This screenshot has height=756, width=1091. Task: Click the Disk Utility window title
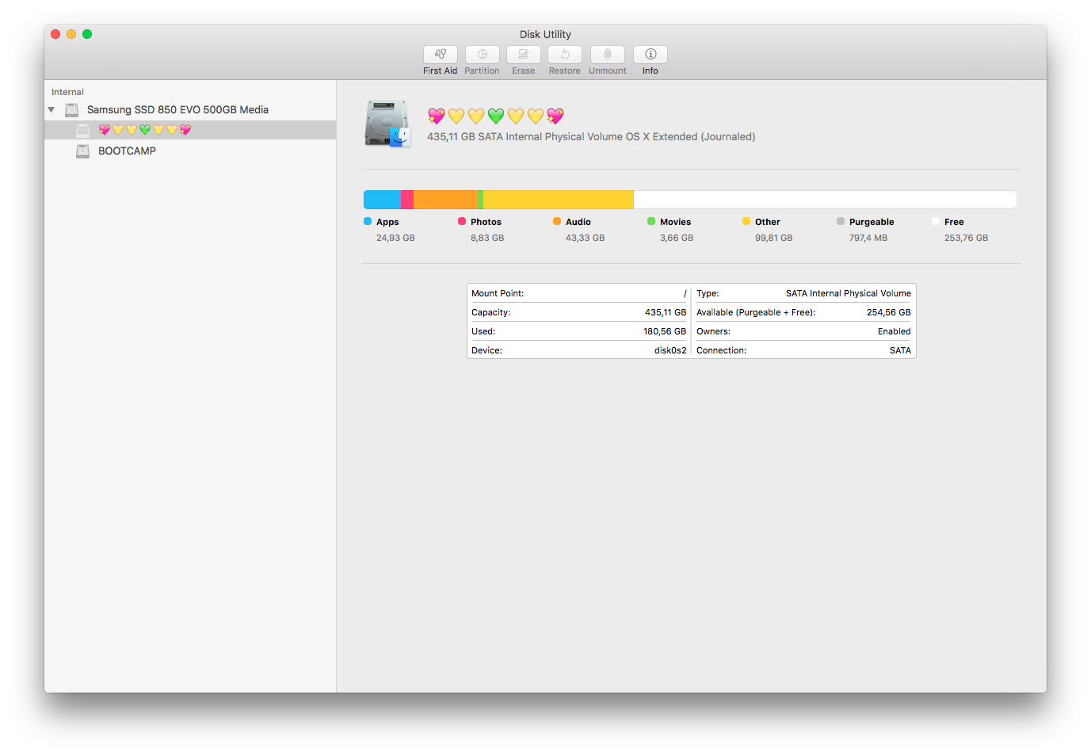click(x=545, y=34)
